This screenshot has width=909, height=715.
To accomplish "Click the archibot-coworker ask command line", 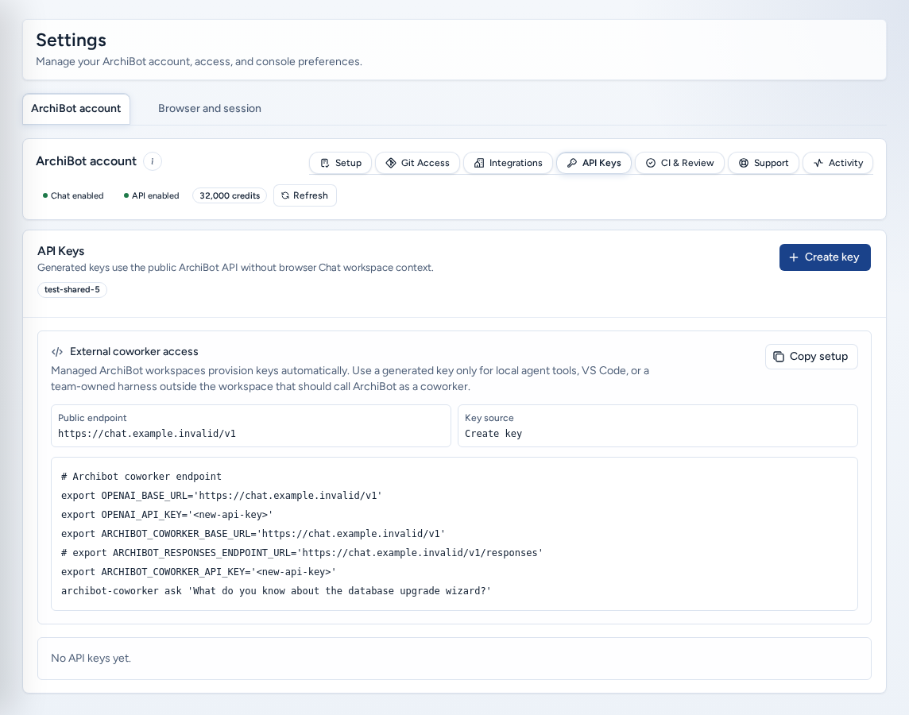I will 276,591.
